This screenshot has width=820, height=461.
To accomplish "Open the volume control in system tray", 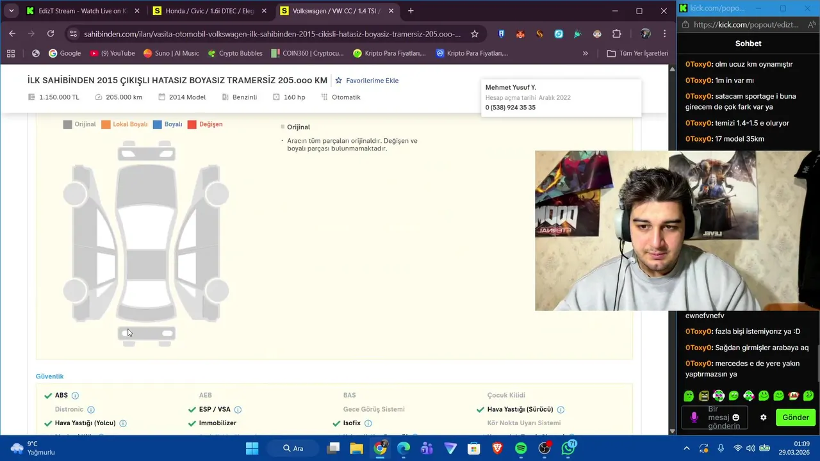I will [751, 448].
